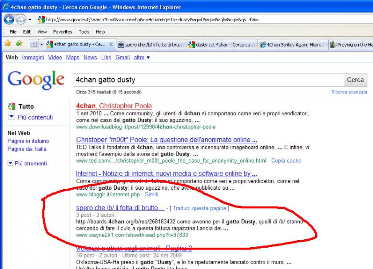Open the Tools menu
373x269 pixels.
[x=84, y=31]
